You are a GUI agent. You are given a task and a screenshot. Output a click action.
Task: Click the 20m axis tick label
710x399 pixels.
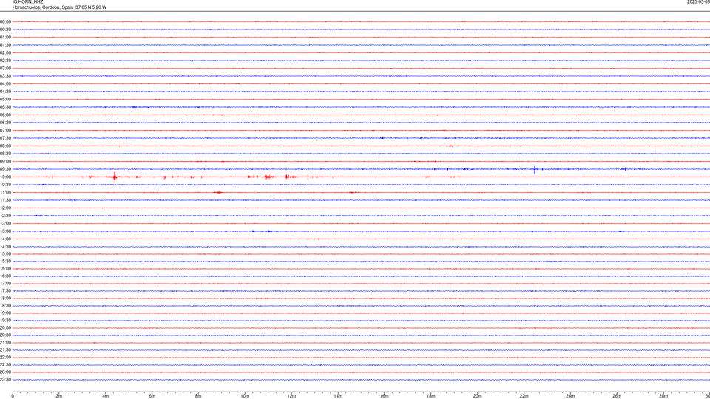tap(477, 396)
